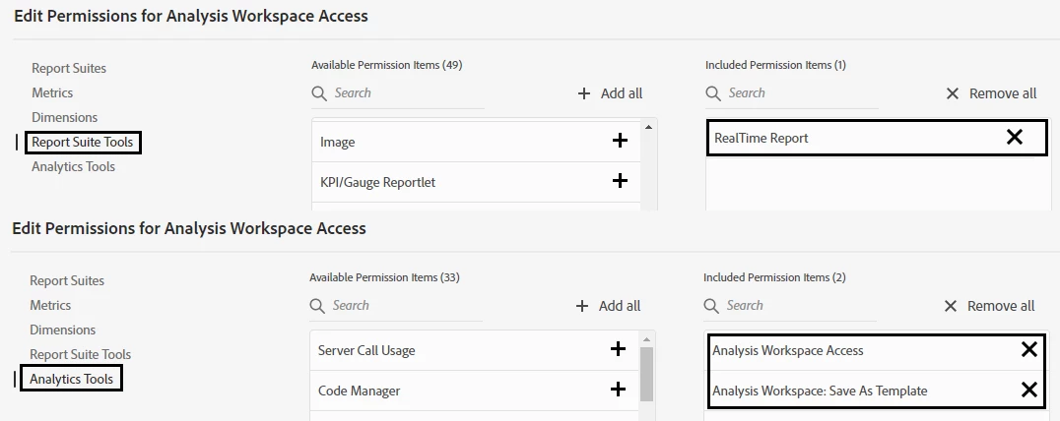Select Analytics Tools in the panel listing Code Manager
The image size is (1060, 421).
tap(71, 379)
